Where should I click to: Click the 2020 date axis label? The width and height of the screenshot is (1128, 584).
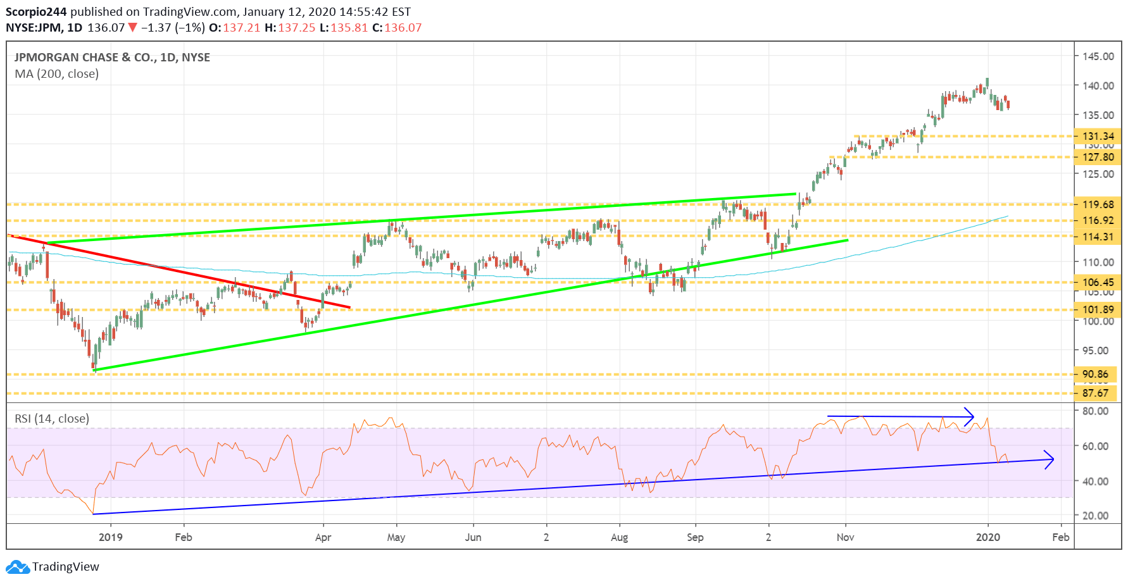(988, 537)
